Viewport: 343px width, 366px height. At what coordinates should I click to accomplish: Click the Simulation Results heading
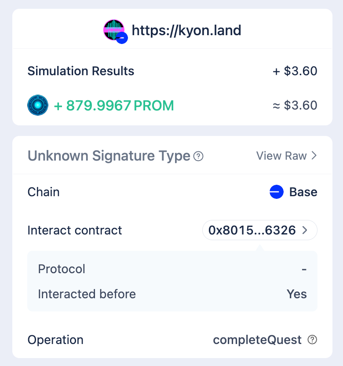coord(81,71)
